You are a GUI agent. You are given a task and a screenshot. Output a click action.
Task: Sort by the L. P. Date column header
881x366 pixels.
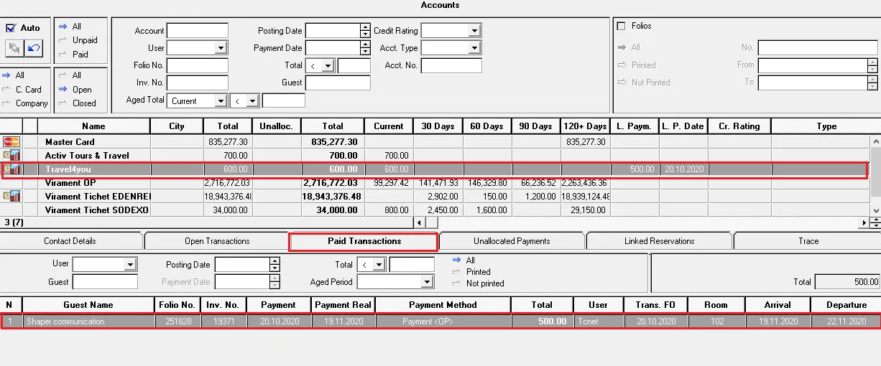pyautogui.click(x=683, y=126)
